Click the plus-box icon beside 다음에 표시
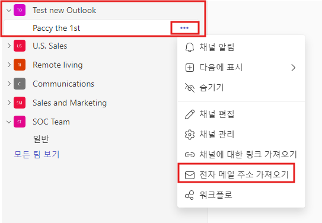The width and height of the screenshot is (322, 223). pyautogui.click(x=190, y=68)
